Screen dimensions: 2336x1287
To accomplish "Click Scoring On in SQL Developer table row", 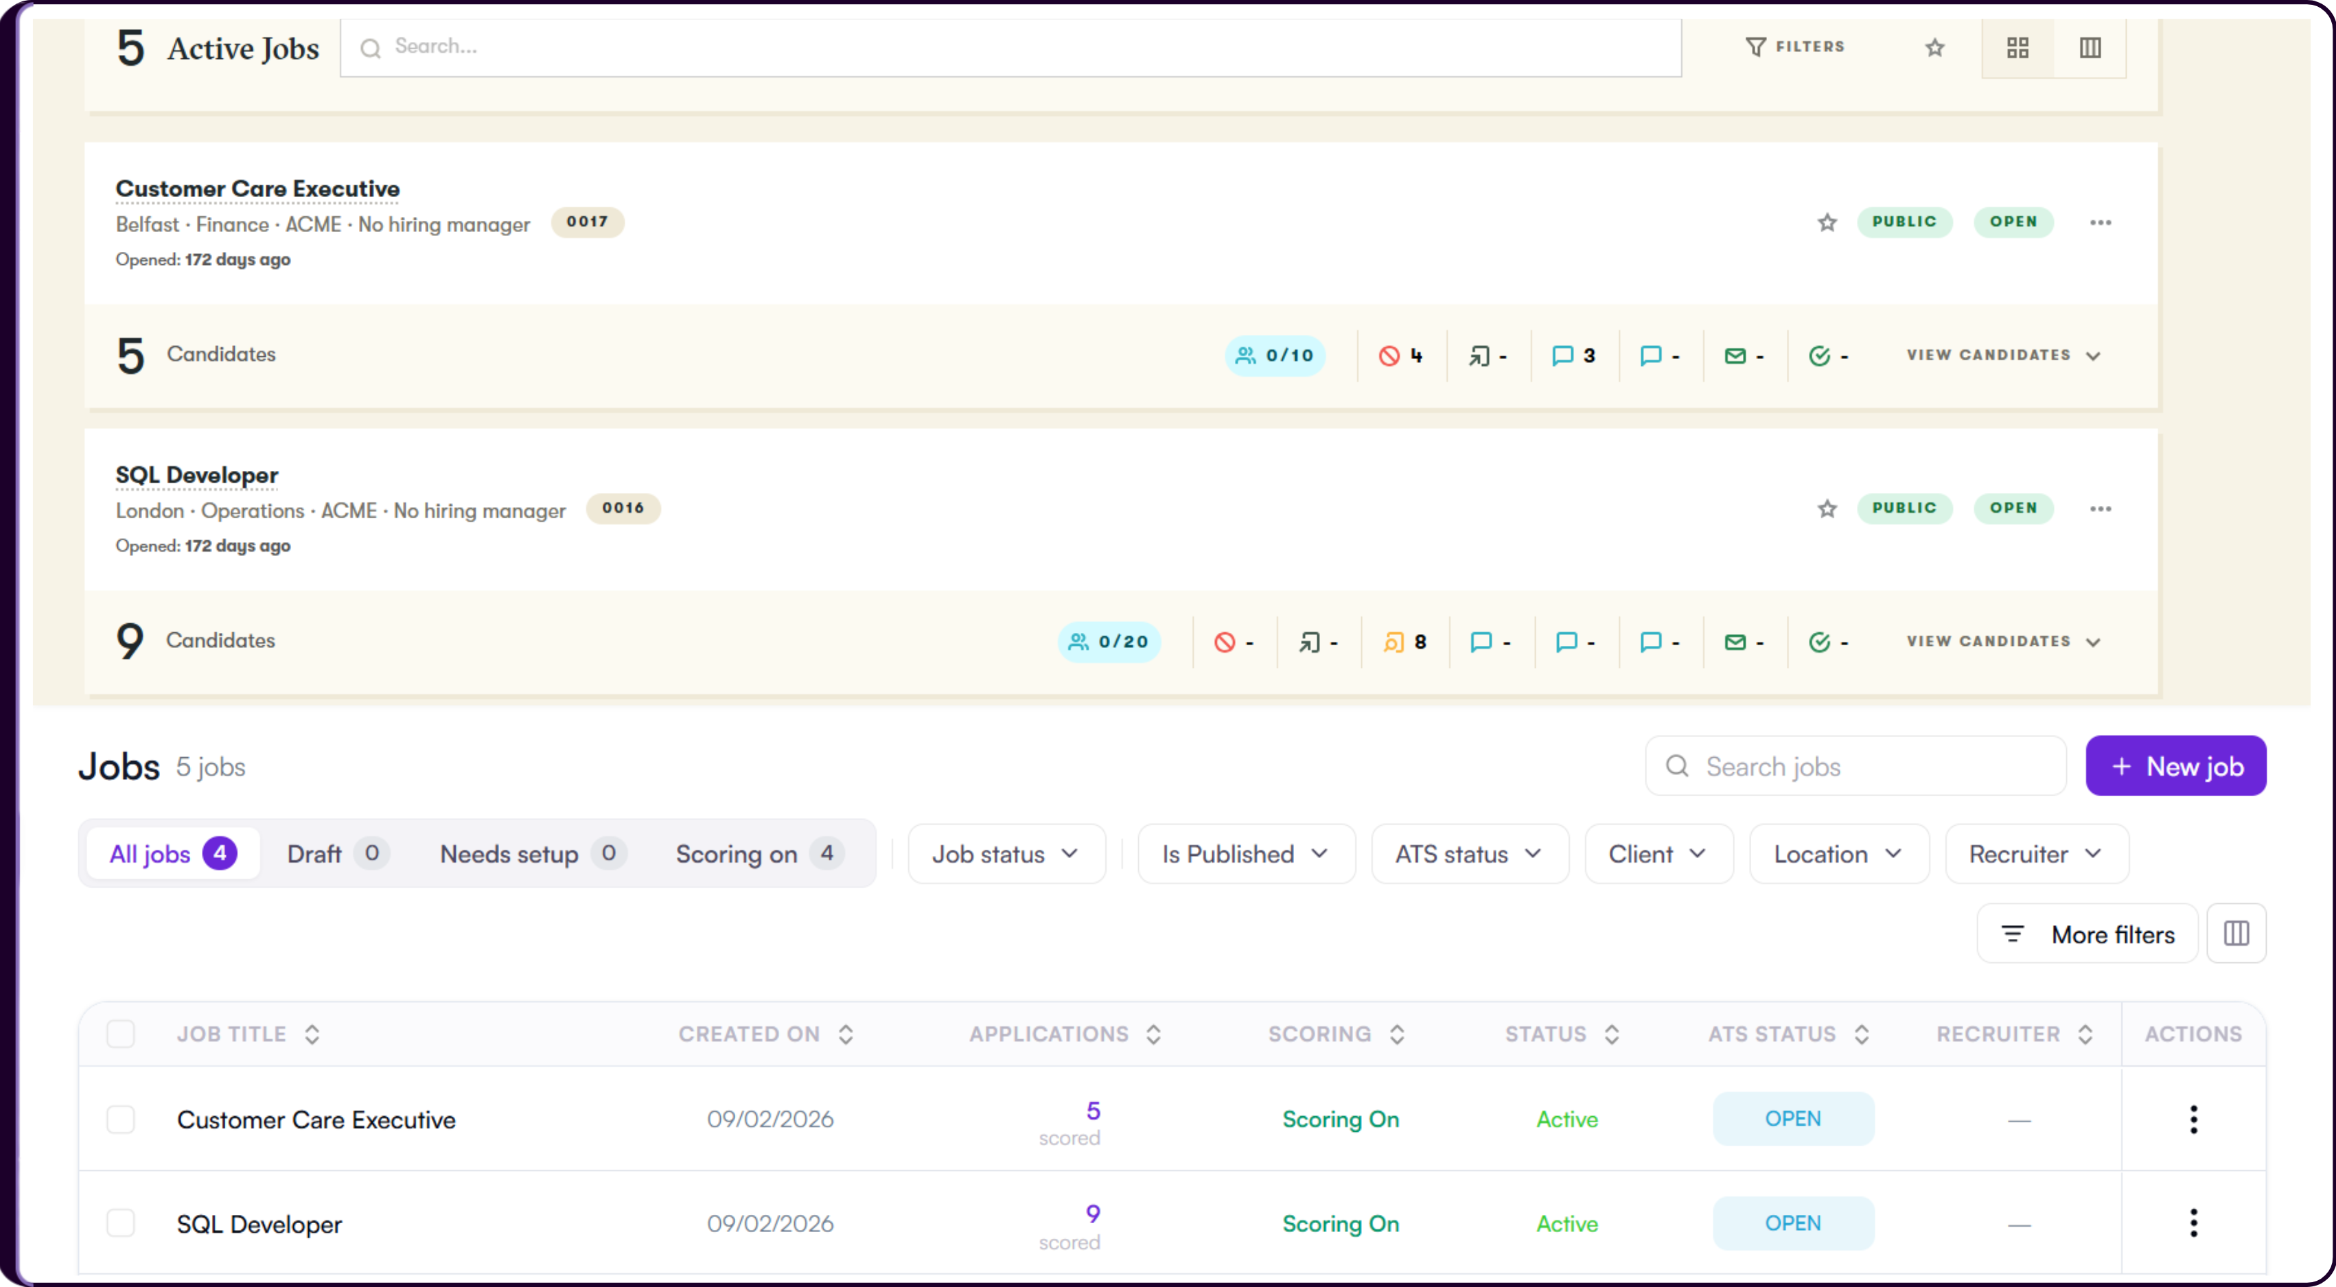I will 1340,1224.
